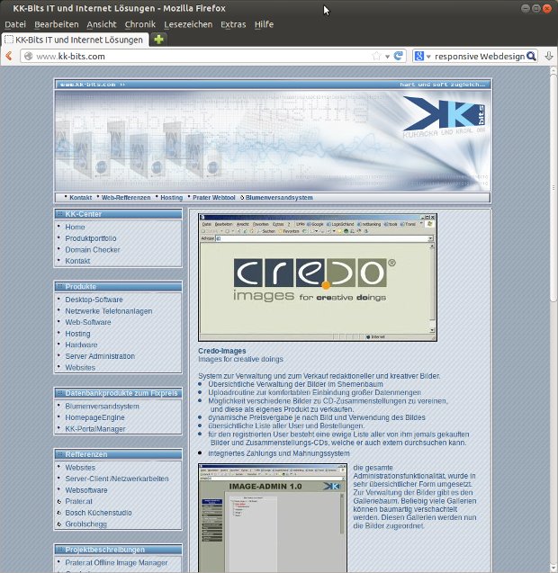This screenshot has width=558, height=573.
Task: Click the IMAGE-ADMIN 1.0 screenshot thumbnail
Action: pyautogui.click(x=273, y=518)
